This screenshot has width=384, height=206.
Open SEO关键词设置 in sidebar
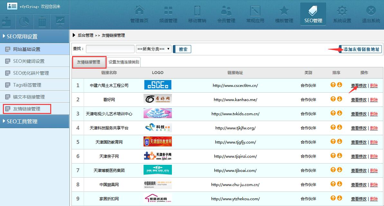(x=29, y=61)
